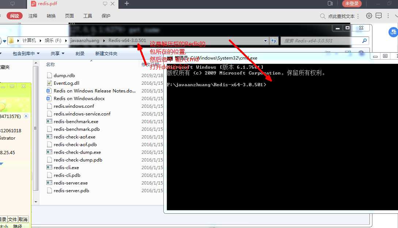This screenshot has height=228, width=398.
Task: Open the more options dots in the reader toolbar
Action: pyautogui.click(x=388, y=16)
